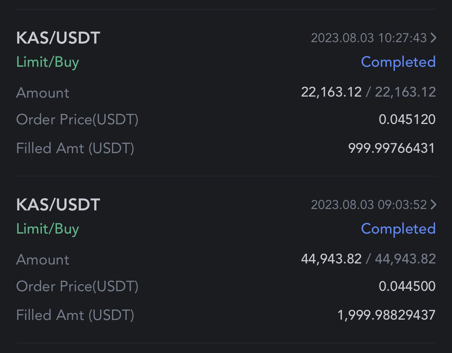452x353 pixels.
Task: Tap Completed status on the 22,163.12 order
Action: 398,62
